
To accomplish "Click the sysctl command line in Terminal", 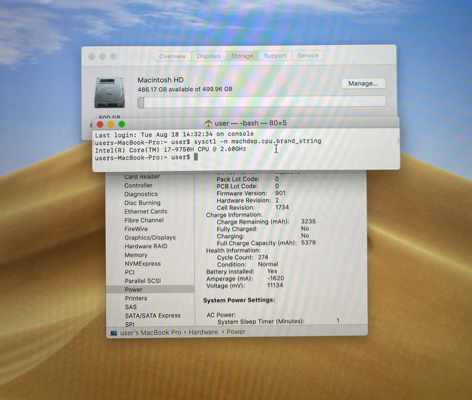I will click(x=208, y=141).
